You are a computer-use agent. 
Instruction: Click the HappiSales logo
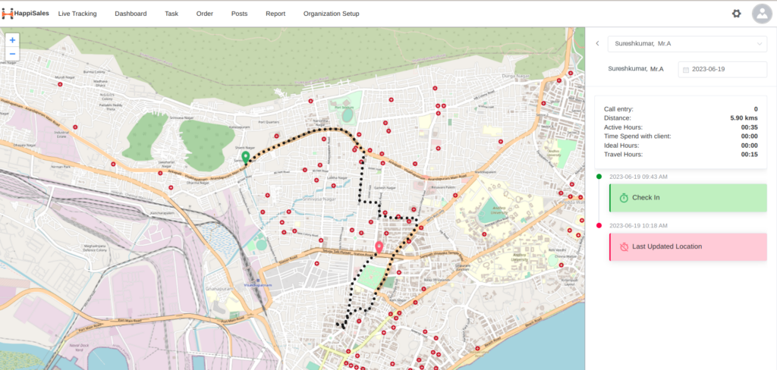pyautogui.click(x=25, y=14)
